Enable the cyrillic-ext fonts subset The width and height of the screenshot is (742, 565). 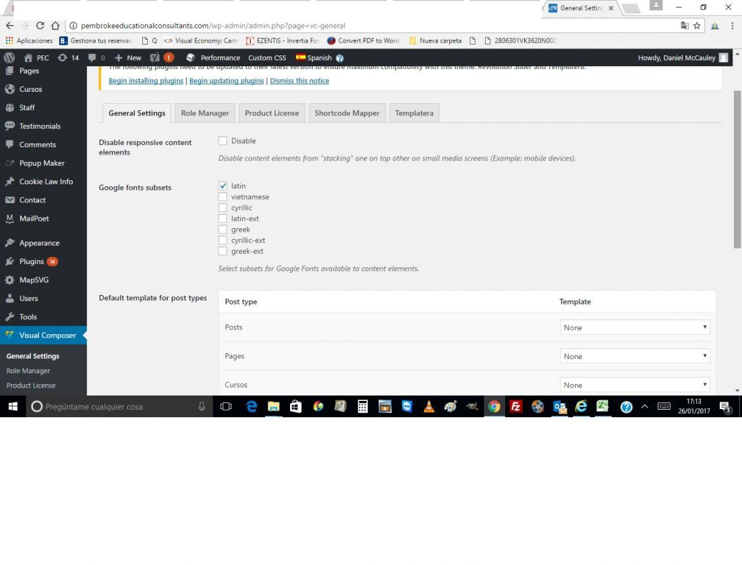[x=223, y=240]
